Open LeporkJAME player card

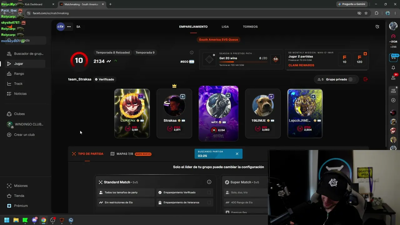[x=305, y=113]
